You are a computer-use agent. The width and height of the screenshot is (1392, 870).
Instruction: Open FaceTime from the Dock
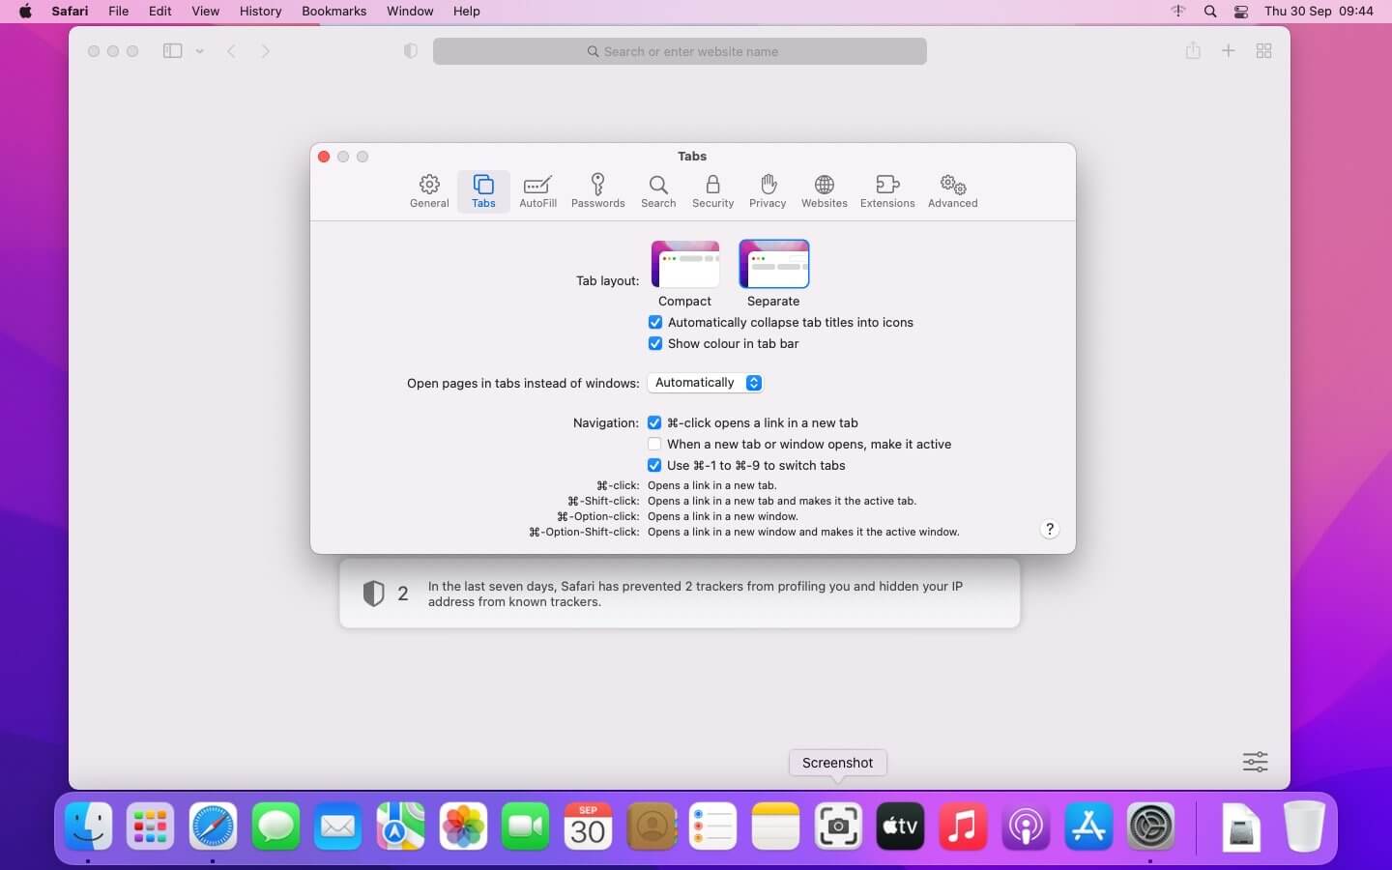tap(526, 826)
